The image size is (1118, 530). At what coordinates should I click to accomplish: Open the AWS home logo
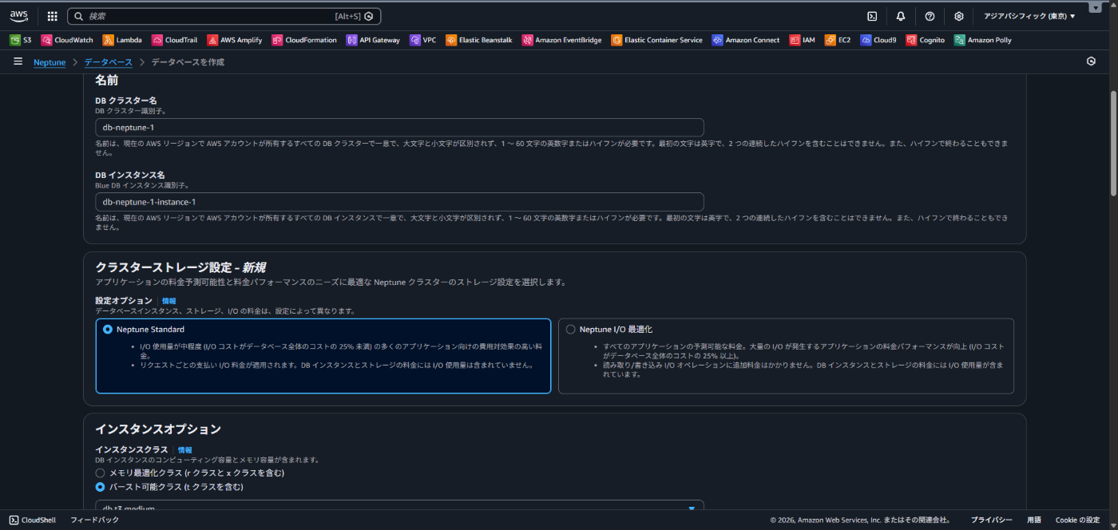19,16
